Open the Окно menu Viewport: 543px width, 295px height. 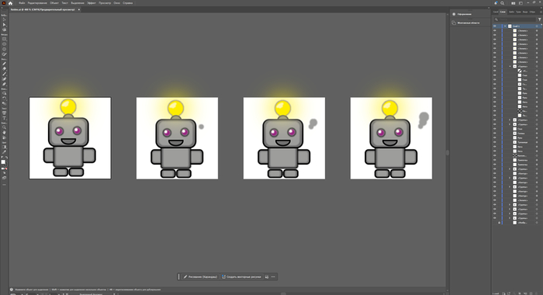(116, 3)
